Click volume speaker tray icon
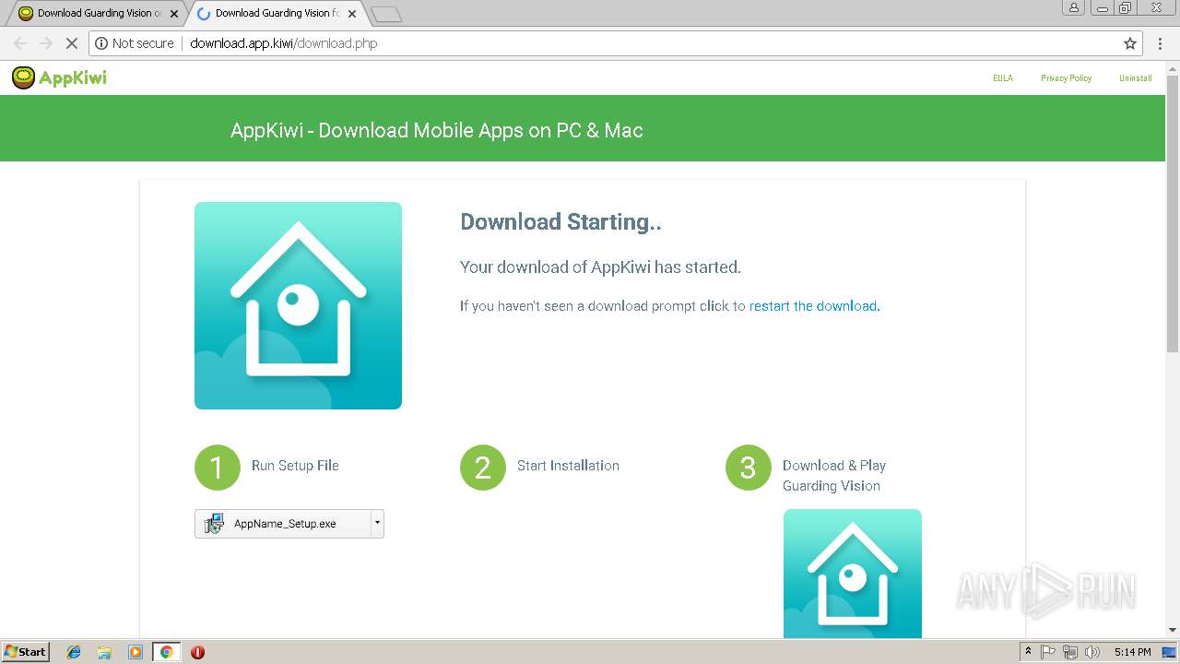 (x=1092, y=652)
